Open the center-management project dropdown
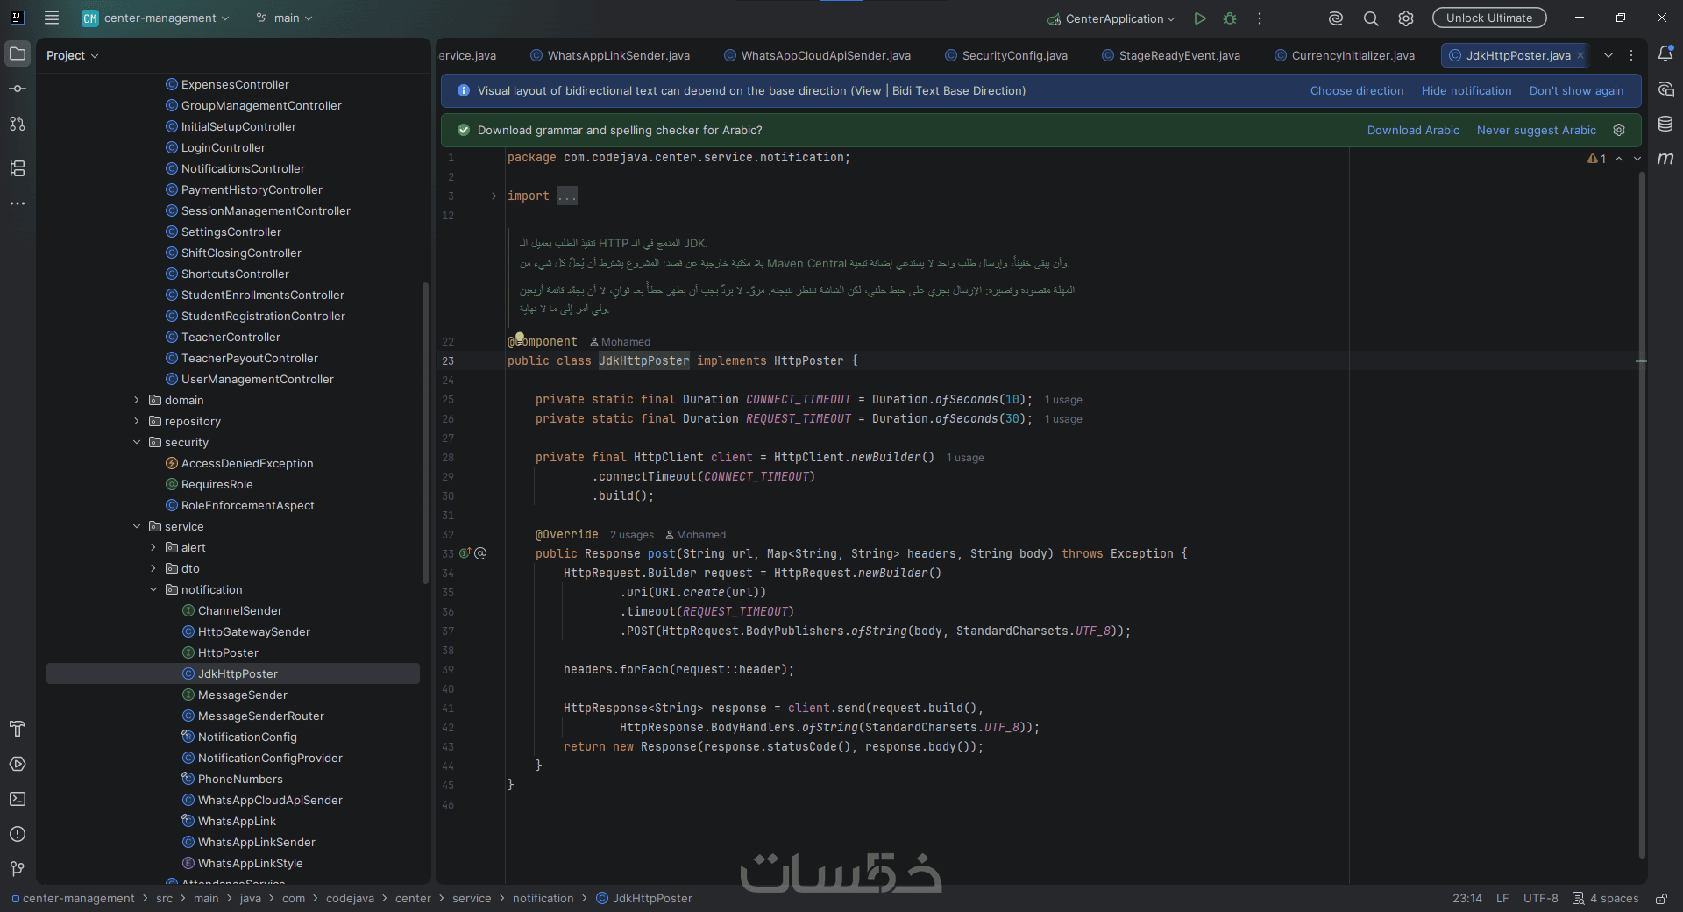The width and height of the screenshot is (1683, 912). 155,18
